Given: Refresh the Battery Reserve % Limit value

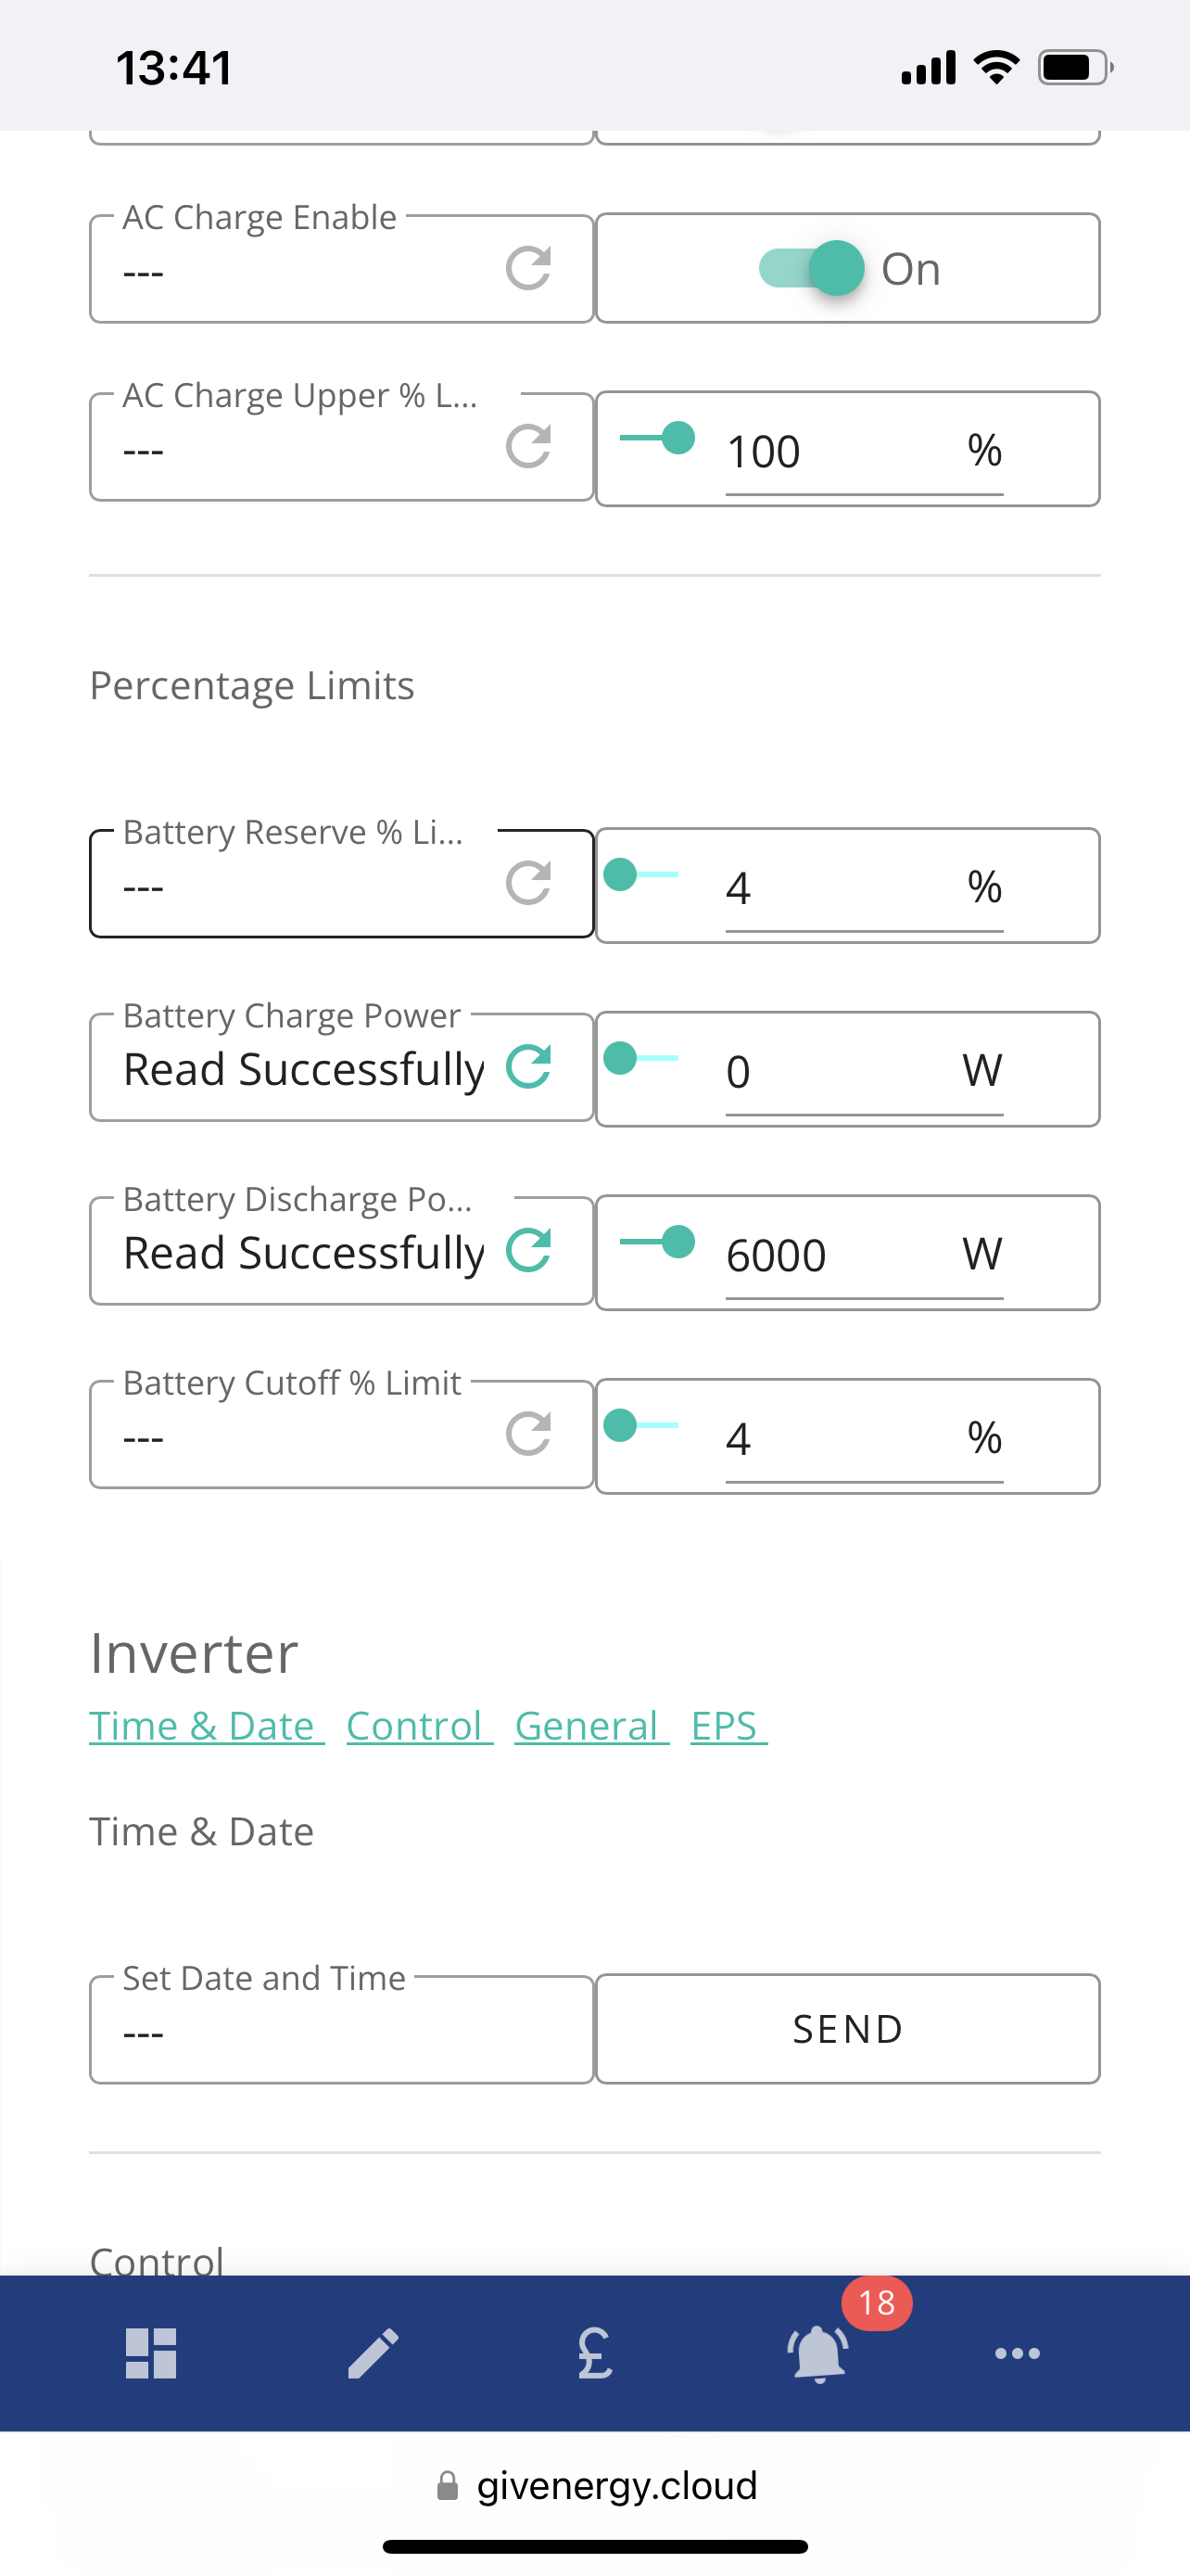Looking at the screenshot, I should [x=528, y=883].
